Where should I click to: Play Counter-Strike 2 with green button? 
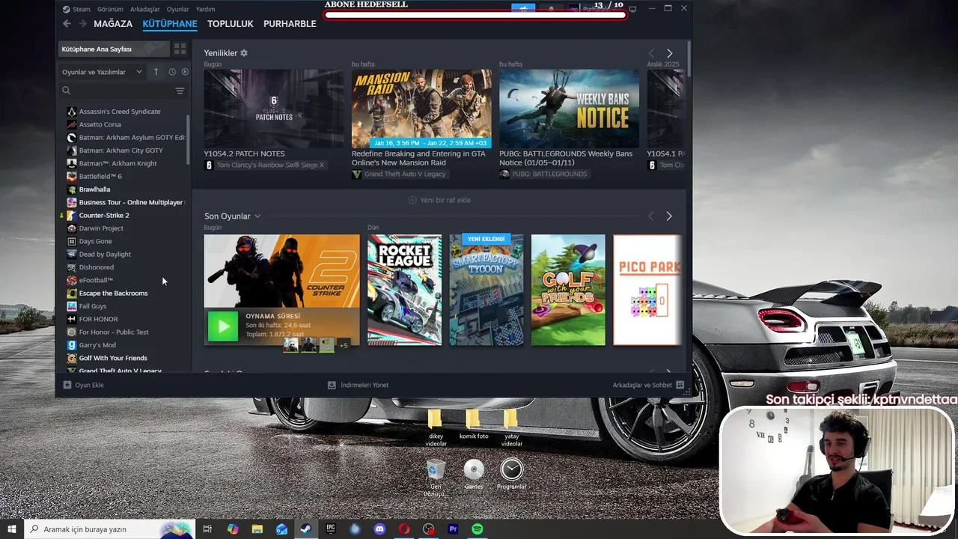[x=222, y=326]
